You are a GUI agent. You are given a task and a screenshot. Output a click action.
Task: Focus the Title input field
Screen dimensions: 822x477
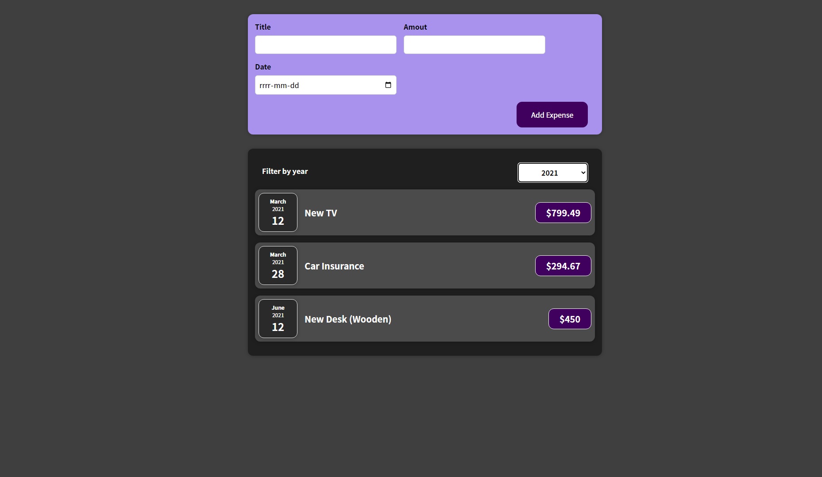pos(325,45)
